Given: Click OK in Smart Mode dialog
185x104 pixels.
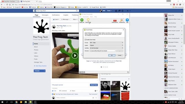Looking at the screenshot, I should pyautogui.click(x=112, y=55).
